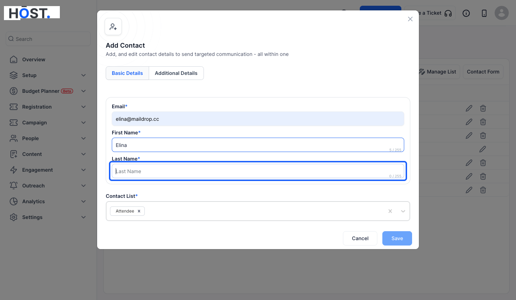Click the mobile phone icon in header
516x300 pixels.
[x=484, y=13]
